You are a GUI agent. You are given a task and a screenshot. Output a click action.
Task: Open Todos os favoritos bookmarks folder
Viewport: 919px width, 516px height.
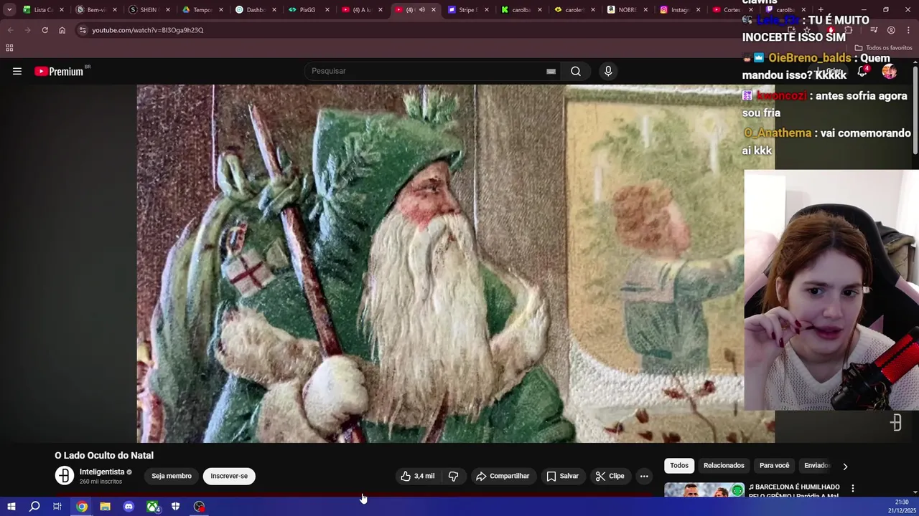click(883, 48)
